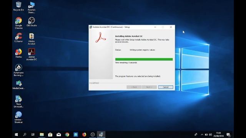Open the People icon in the system tray

196,135
